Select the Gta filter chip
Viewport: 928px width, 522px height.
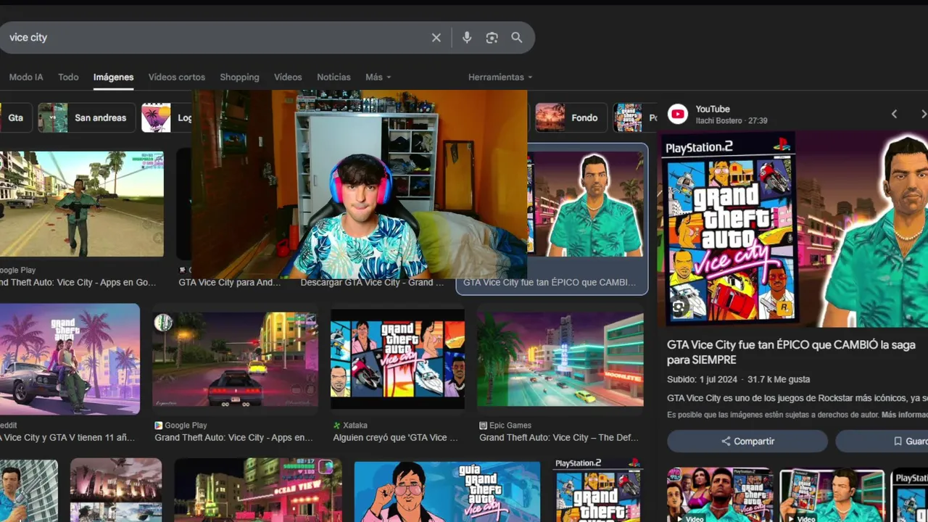16,117
